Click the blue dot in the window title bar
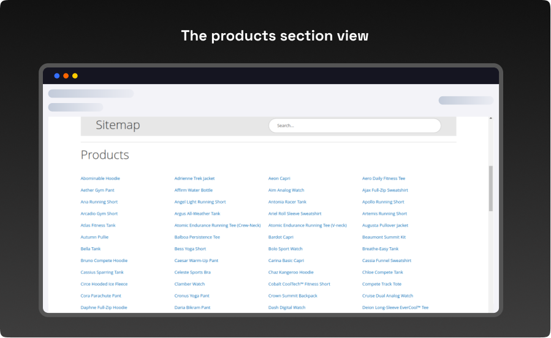This screenshot has width=551, height=338. [x=57, y=76]
